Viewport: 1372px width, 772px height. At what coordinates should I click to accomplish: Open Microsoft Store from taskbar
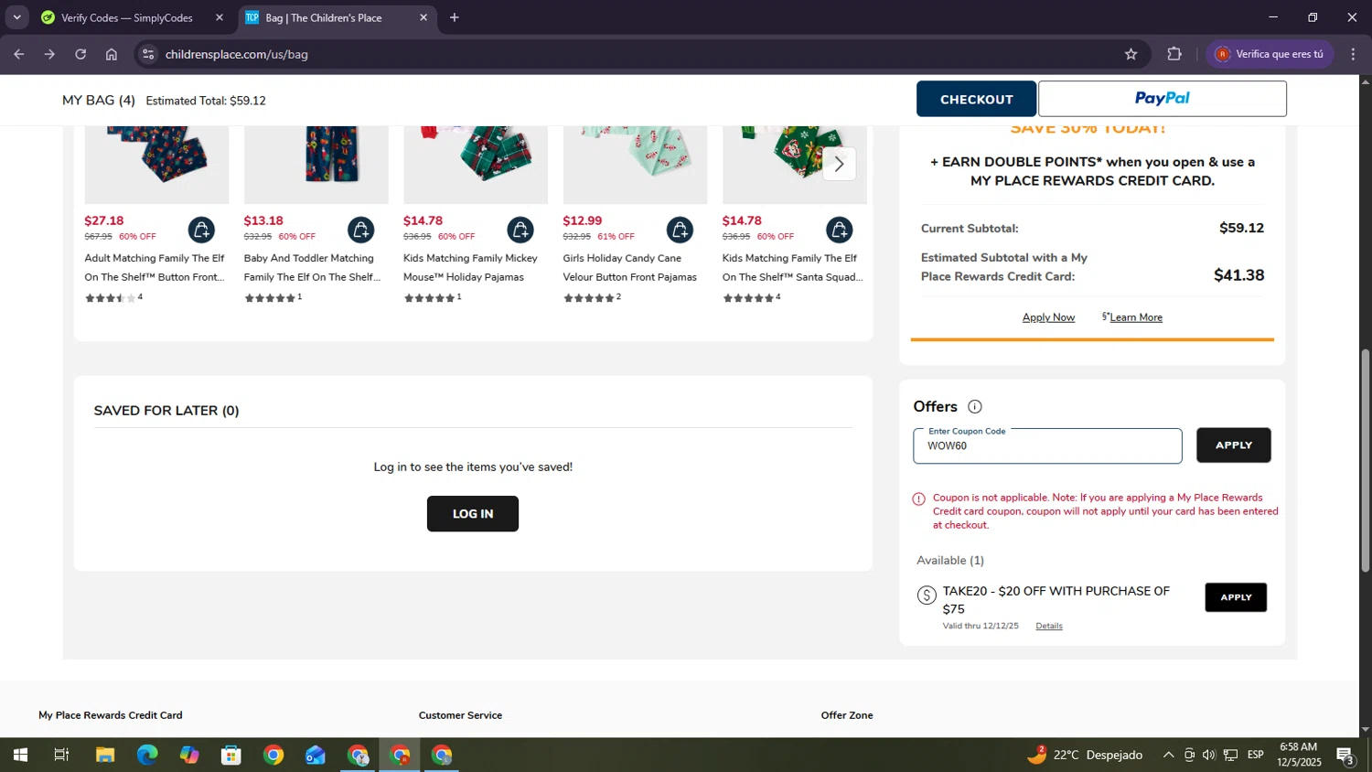pyautogui.click(x=231, y=755)
